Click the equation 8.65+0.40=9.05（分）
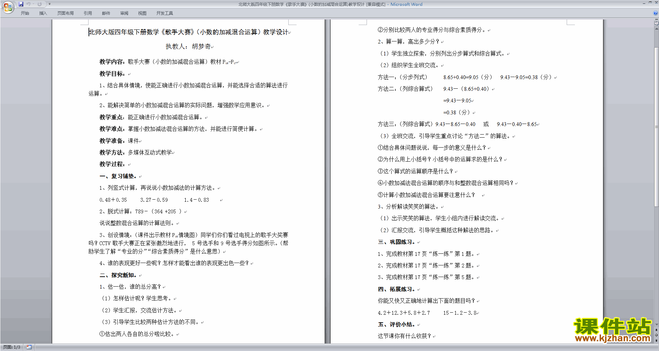Viewport: 659px width, 351px height. pos(468,77)
